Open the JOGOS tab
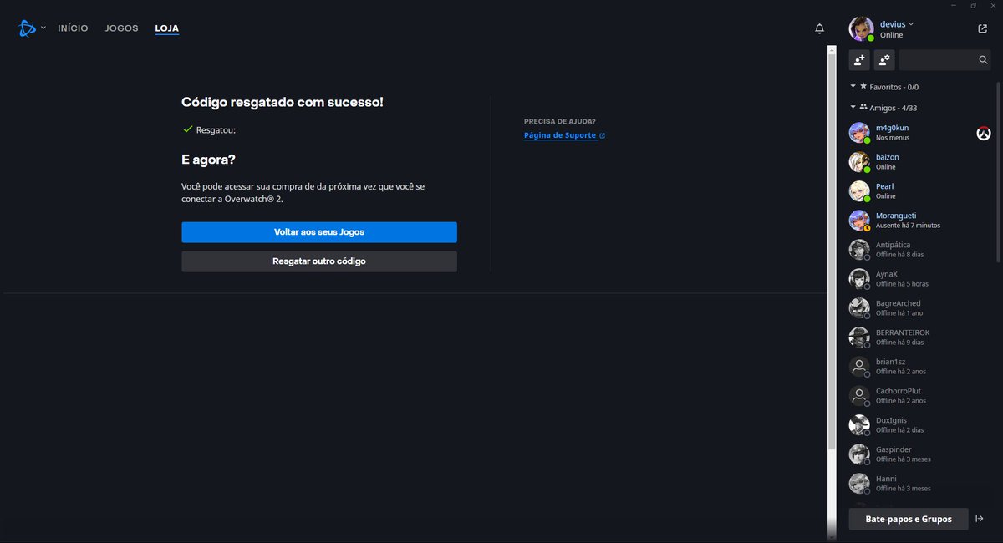1003x543 pixels. click(x=121, y=28)
